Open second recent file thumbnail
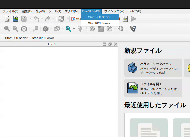 coord(181,128)
